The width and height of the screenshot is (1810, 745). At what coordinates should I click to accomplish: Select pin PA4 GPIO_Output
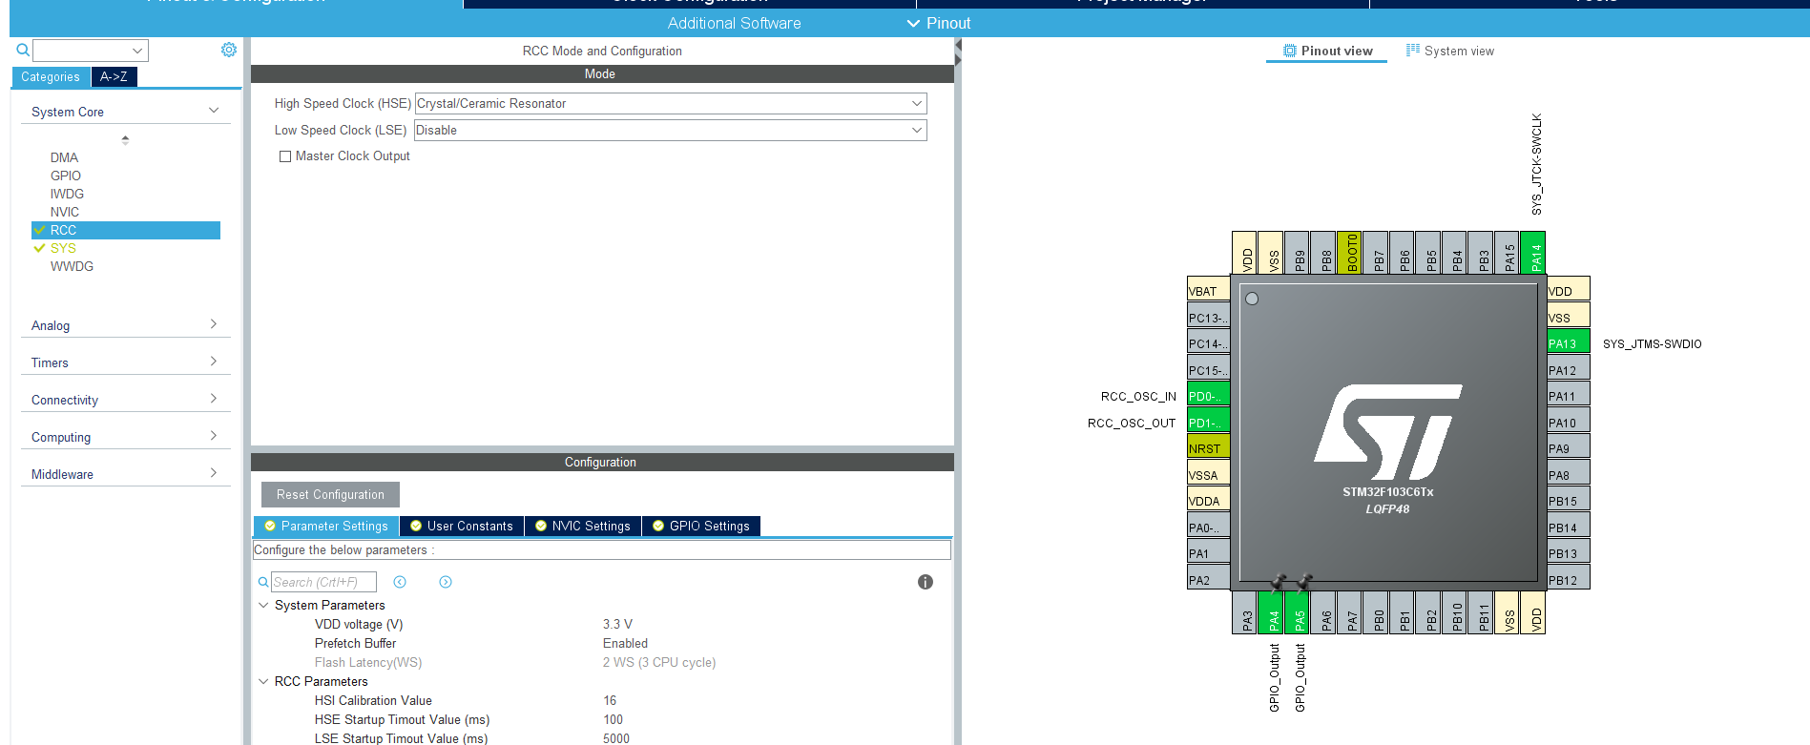[x=1270, y=612]
